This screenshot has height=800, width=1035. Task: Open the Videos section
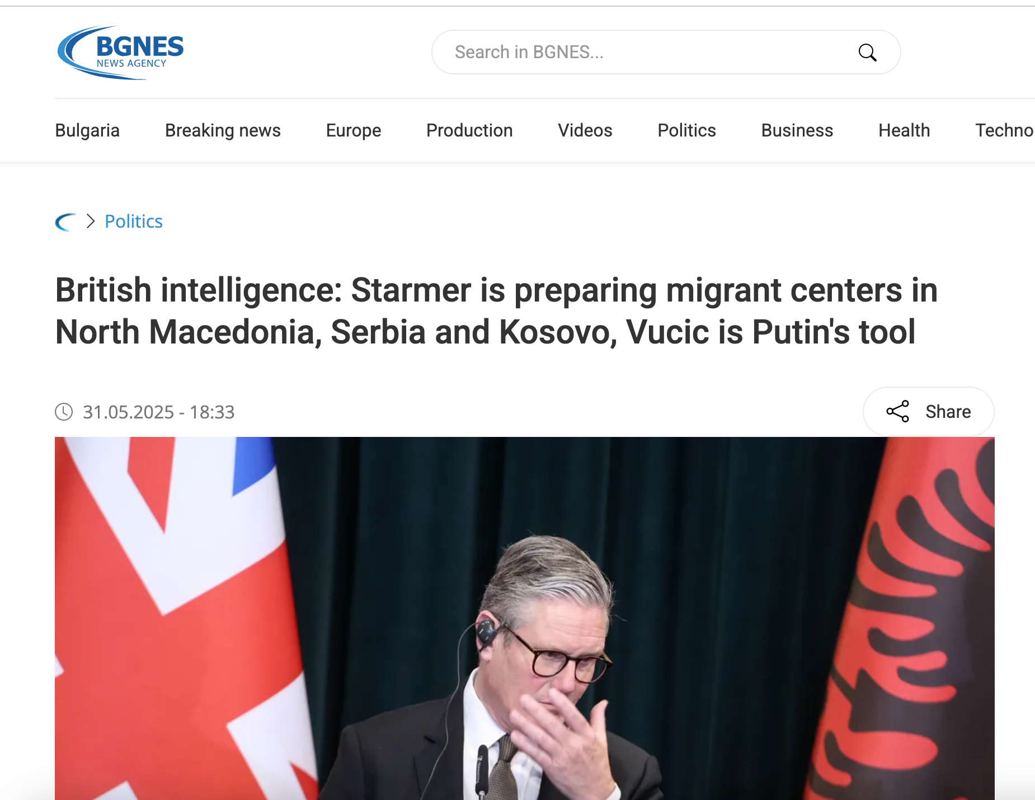tap(585, 130)
